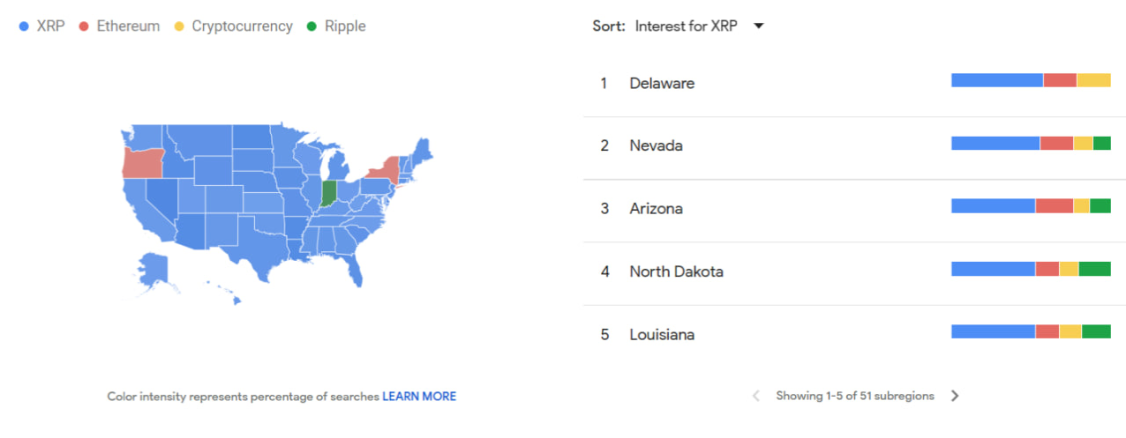Click the green Ripple legend dot
1126x438 pixels.
click(x=311, y=26)
